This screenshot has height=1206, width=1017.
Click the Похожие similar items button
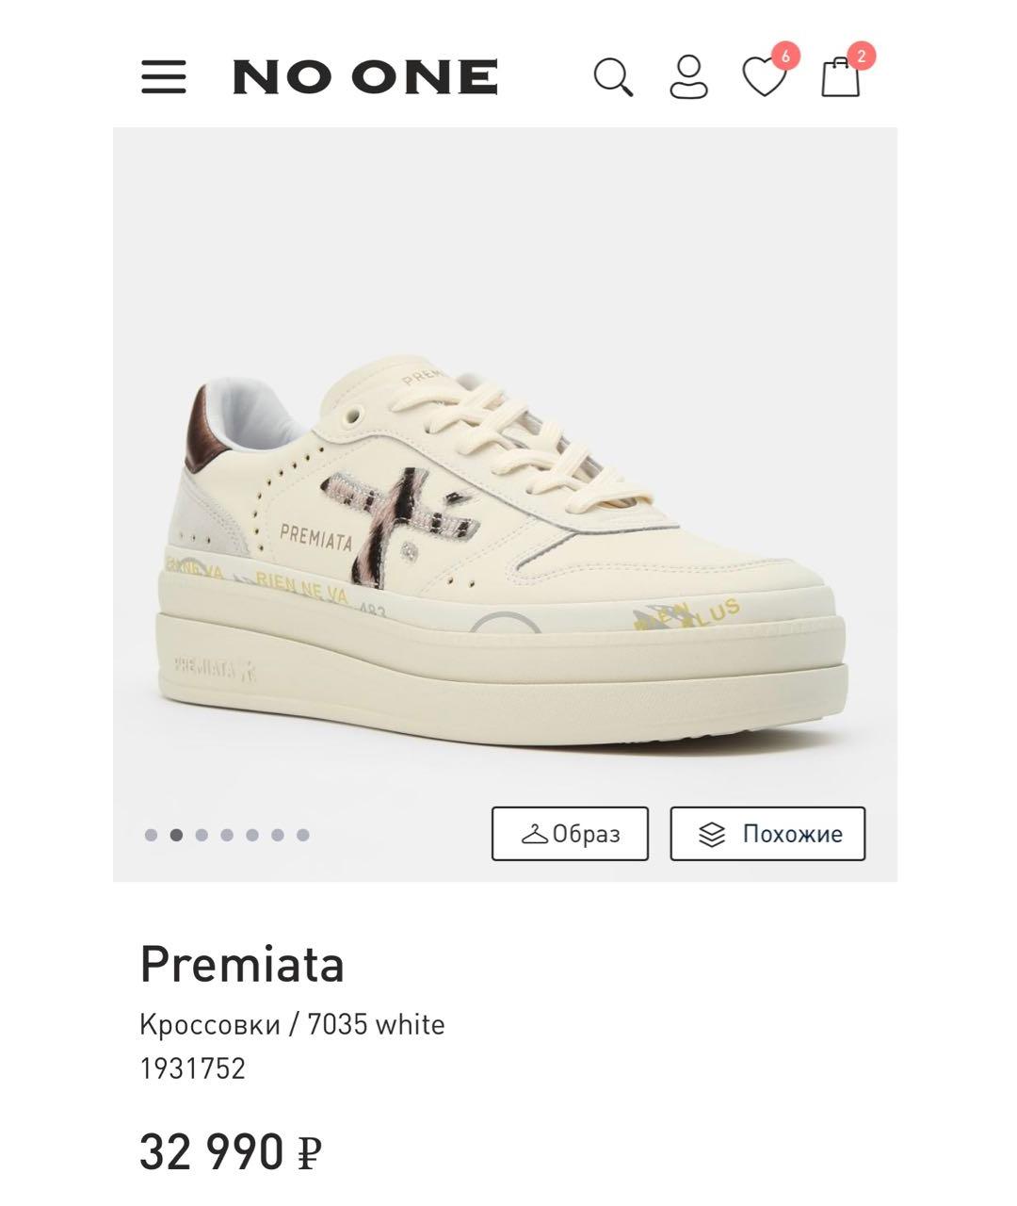click(x=767, y=834)
